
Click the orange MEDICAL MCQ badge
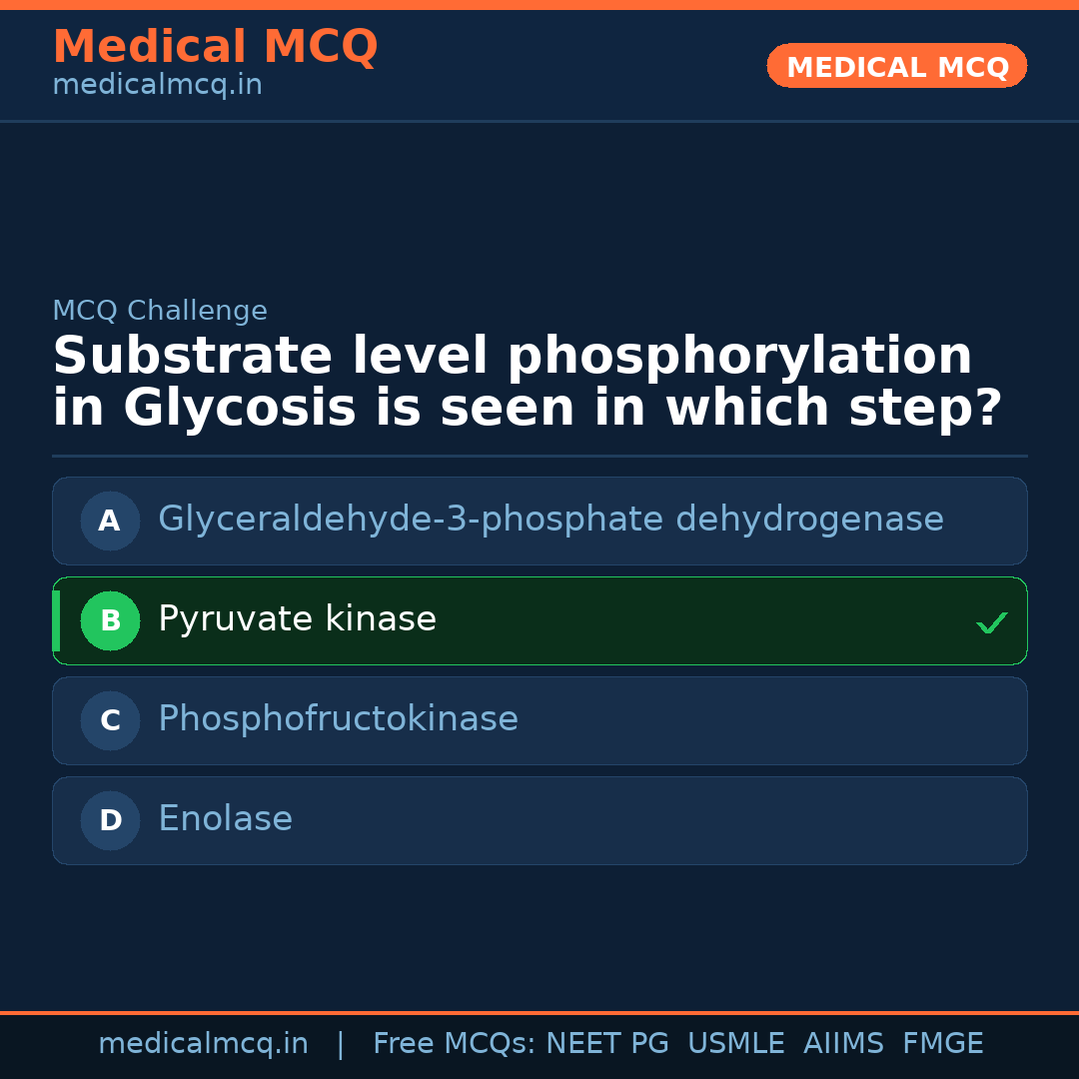click(896, 66)
